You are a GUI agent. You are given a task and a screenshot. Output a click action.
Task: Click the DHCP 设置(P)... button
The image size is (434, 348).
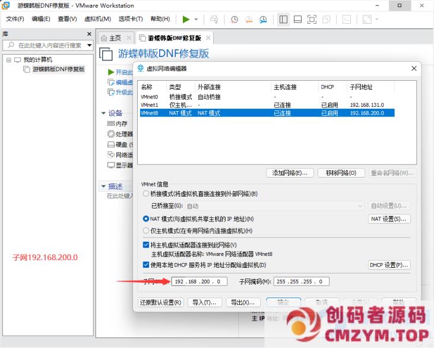(389, 265)
